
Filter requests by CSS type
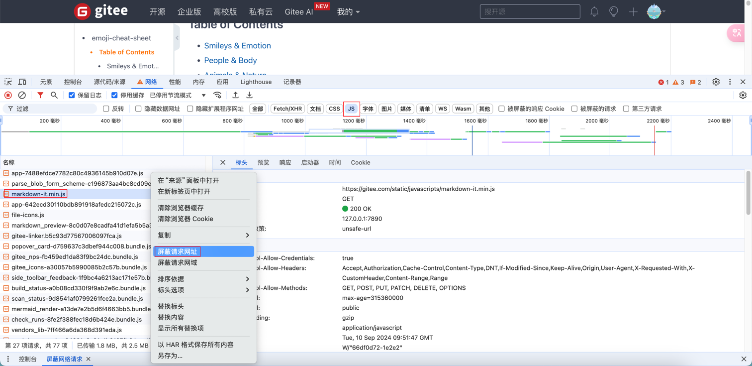coord(334,109)
